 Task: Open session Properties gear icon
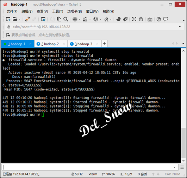point(43,19)
